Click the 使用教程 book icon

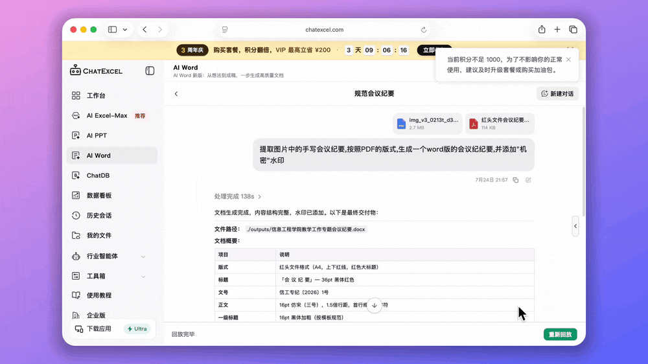coord(76,295)
